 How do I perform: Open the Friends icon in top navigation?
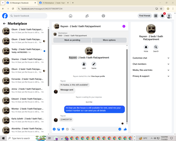pyautogui.click(x=87, y=16)
